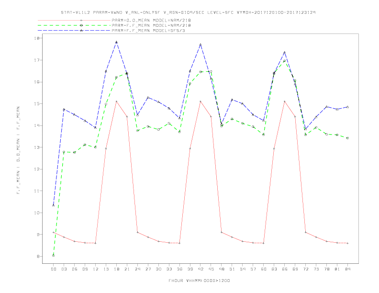Click x-axis forecast hour label 57

pyautogui.click(x=253, y=269)
